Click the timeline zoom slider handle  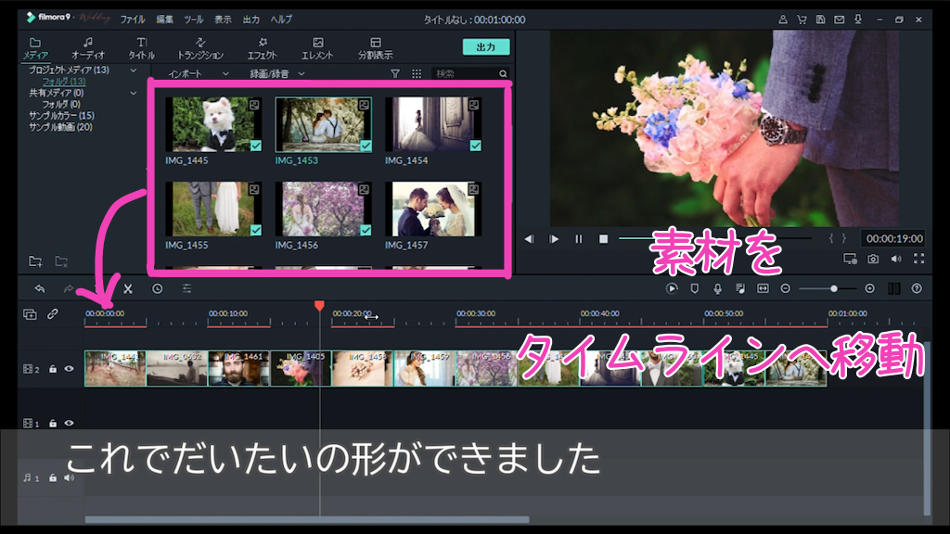(833, 288)
